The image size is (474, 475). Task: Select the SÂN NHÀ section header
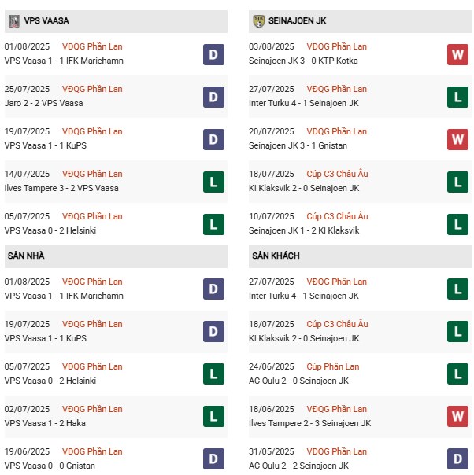click(27, 256)
